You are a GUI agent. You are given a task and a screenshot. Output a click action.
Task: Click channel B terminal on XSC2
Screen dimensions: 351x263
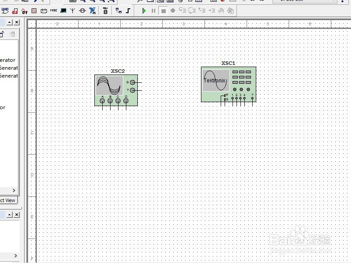point(110,101)
